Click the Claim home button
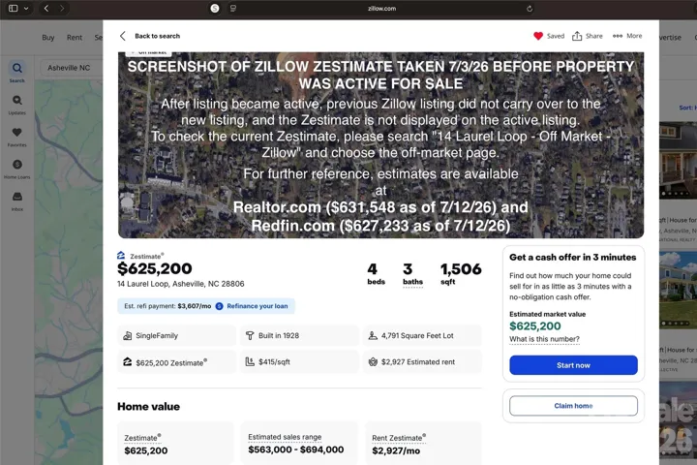The image size is (697, 465). coord(573,406)
